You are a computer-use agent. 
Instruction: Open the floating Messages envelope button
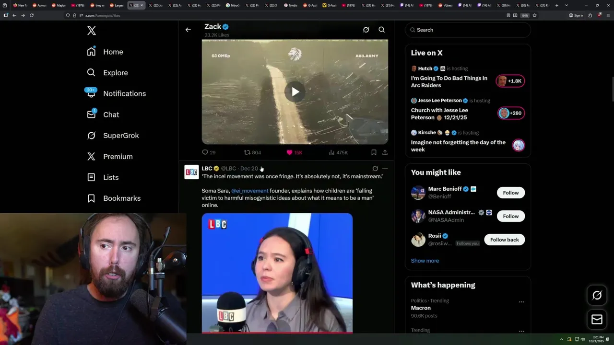pos(597,319)
